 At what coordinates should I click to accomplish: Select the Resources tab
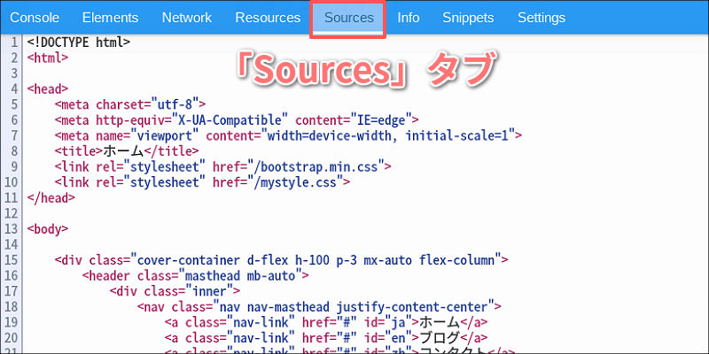click(x=268, y=18)
